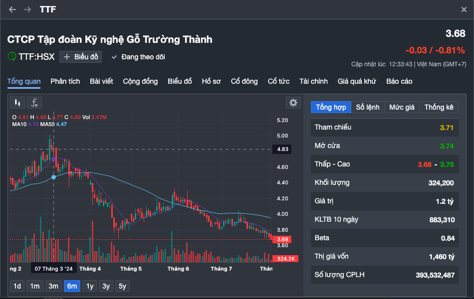Click the TTF:HSX ticker symbol
The image size is (474, 299).
tap(36, 57)
